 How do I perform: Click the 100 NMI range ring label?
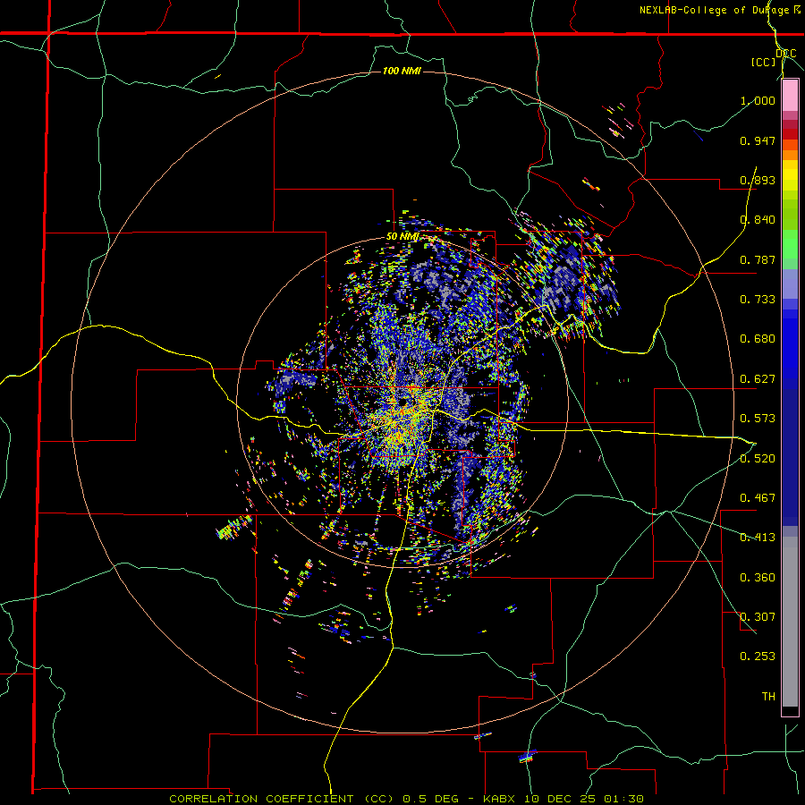pos(402,71)
